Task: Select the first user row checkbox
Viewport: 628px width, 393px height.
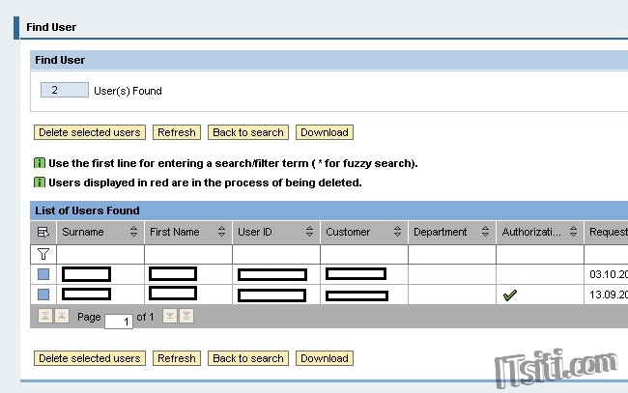Action: click(43, 274)
